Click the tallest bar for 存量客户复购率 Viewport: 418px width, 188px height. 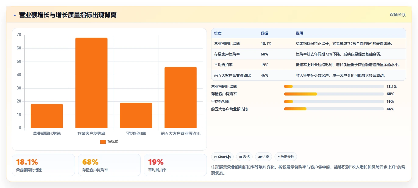tap(91, 83)
